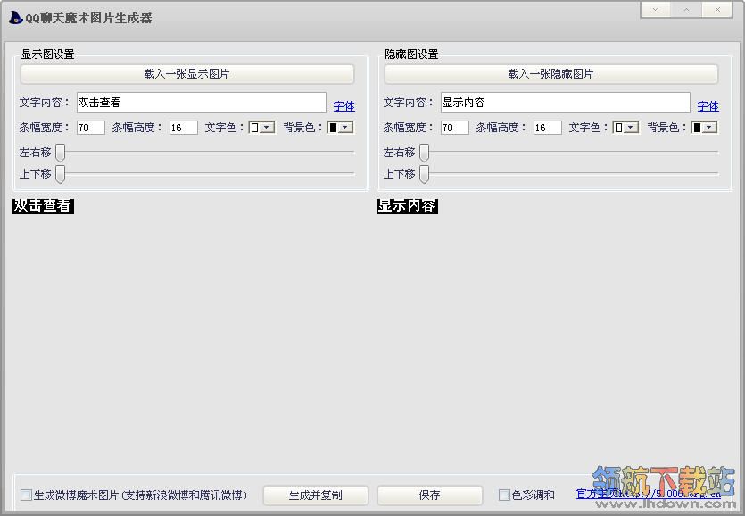This screenshot has width=745, height=516.
Task: Open font link in hidden settings
Action: coord(708,106)
